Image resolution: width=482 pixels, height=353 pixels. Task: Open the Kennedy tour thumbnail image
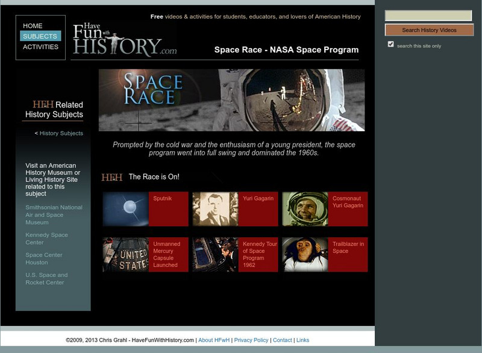[215, 254]
